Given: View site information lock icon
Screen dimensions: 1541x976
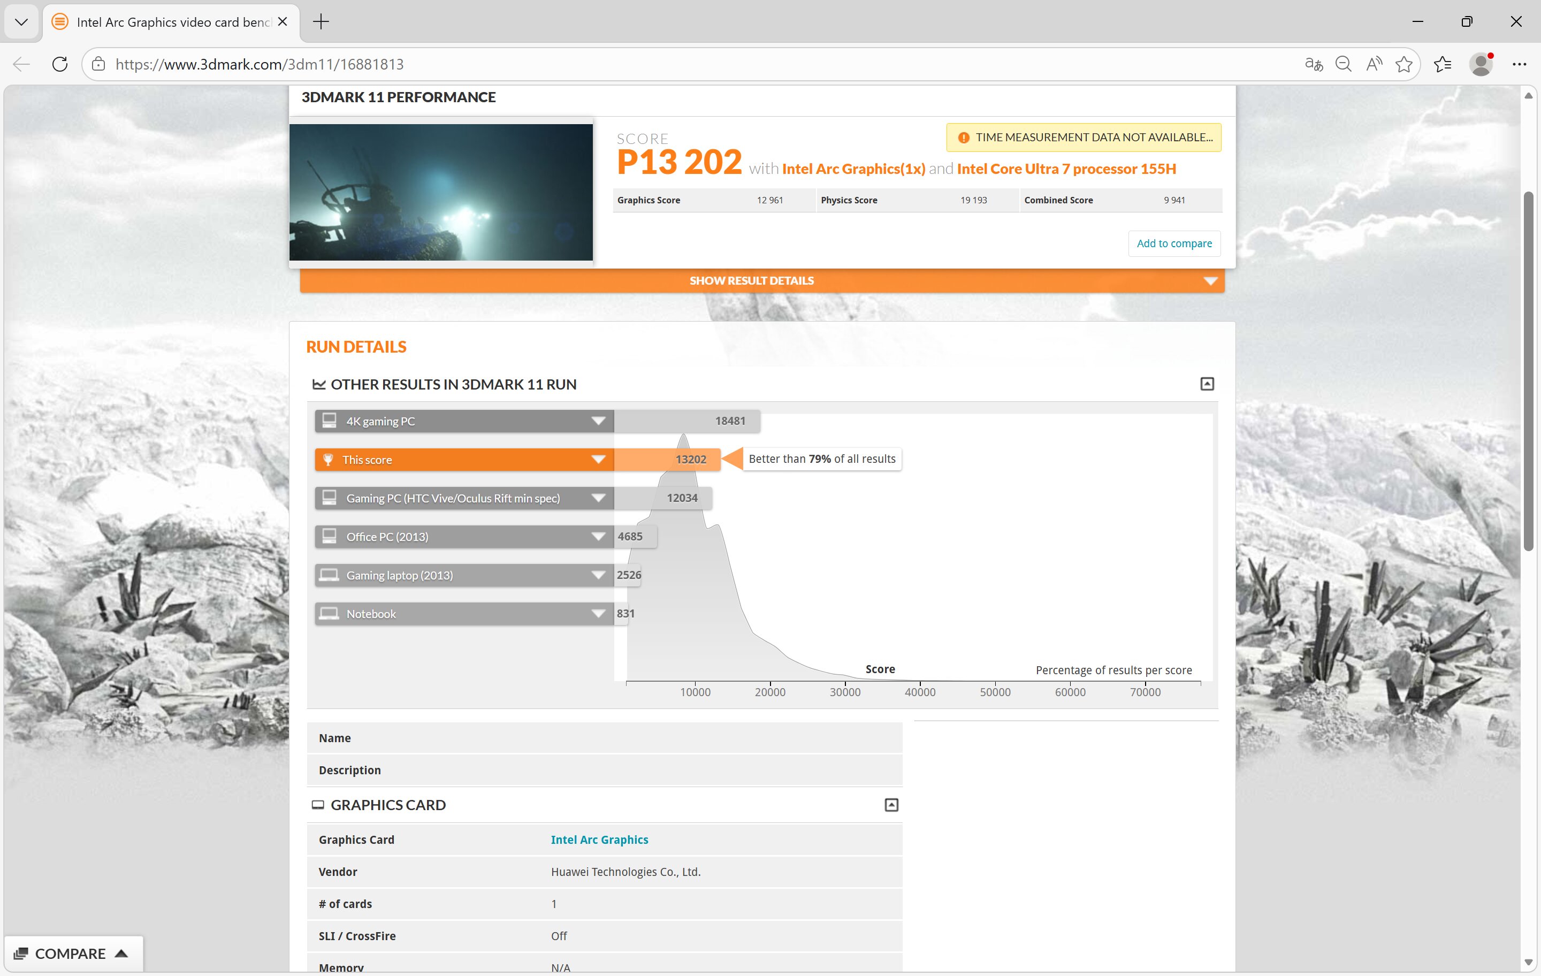Looking at the screenshot, I should click(x=98, y=64).
